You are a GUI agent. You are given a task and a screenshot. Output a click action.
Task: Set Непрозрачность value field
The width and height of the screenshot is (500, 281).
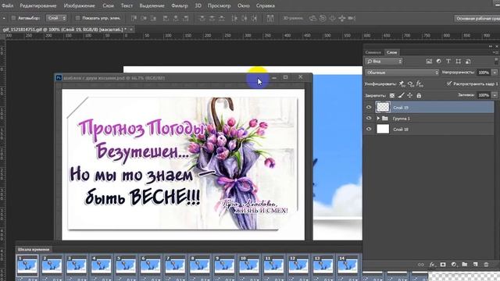pyautogui.click(x=484, y=73)
